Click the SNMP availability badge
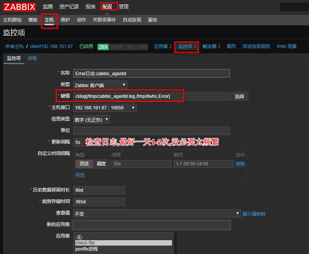The height and width of the screenshot is (254, 309). (117, 47)
